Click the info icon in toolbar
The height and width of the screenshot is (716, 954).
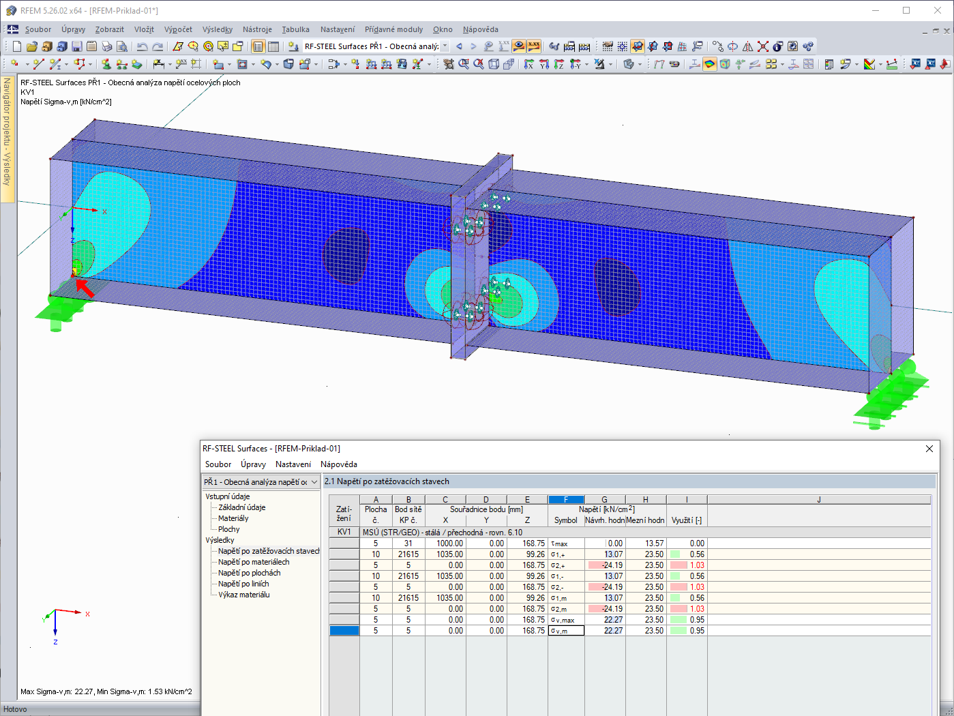(x=777, y=46)
